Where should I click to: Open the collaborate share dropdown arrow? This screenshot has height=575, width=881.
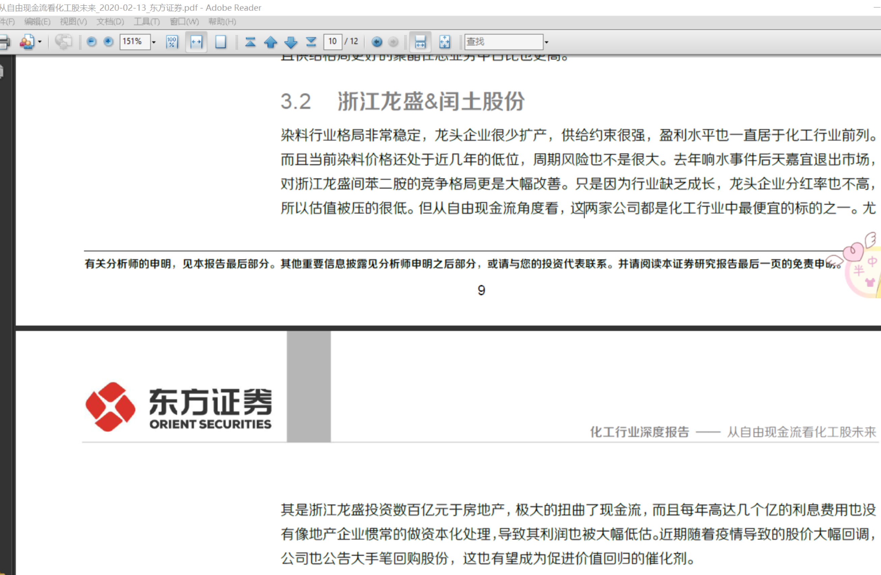[x=40, y=42]
